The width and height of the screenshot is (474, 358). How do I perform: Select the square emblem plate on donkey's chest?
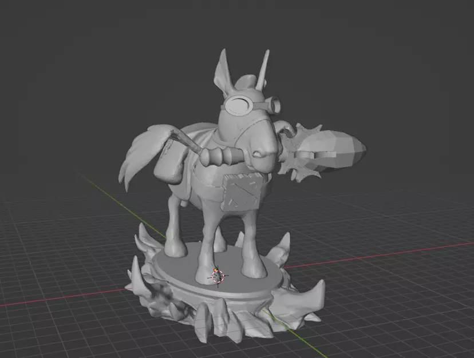241,193
